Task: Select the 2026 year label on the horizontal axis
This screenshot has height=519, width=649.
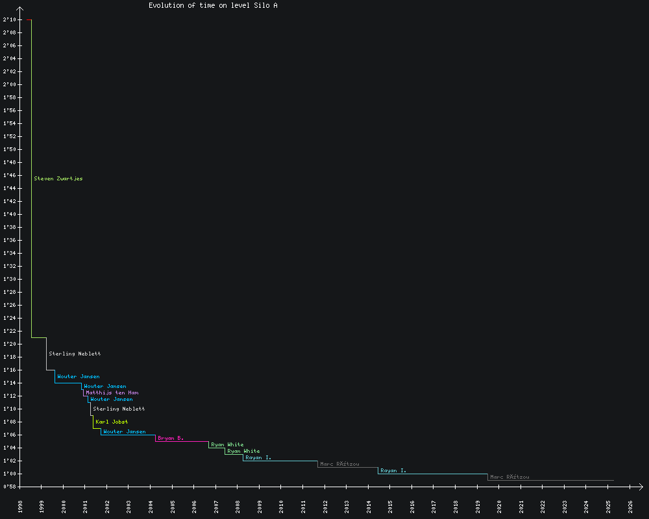Action: tap(630, 506)
